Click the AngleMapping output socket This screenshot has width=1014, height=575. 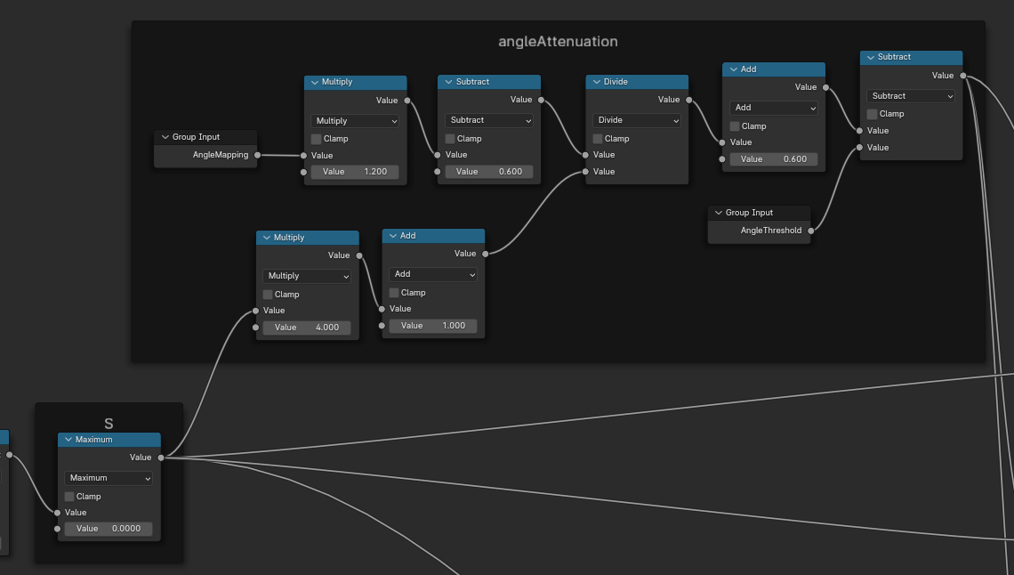[x=257, y=155]
